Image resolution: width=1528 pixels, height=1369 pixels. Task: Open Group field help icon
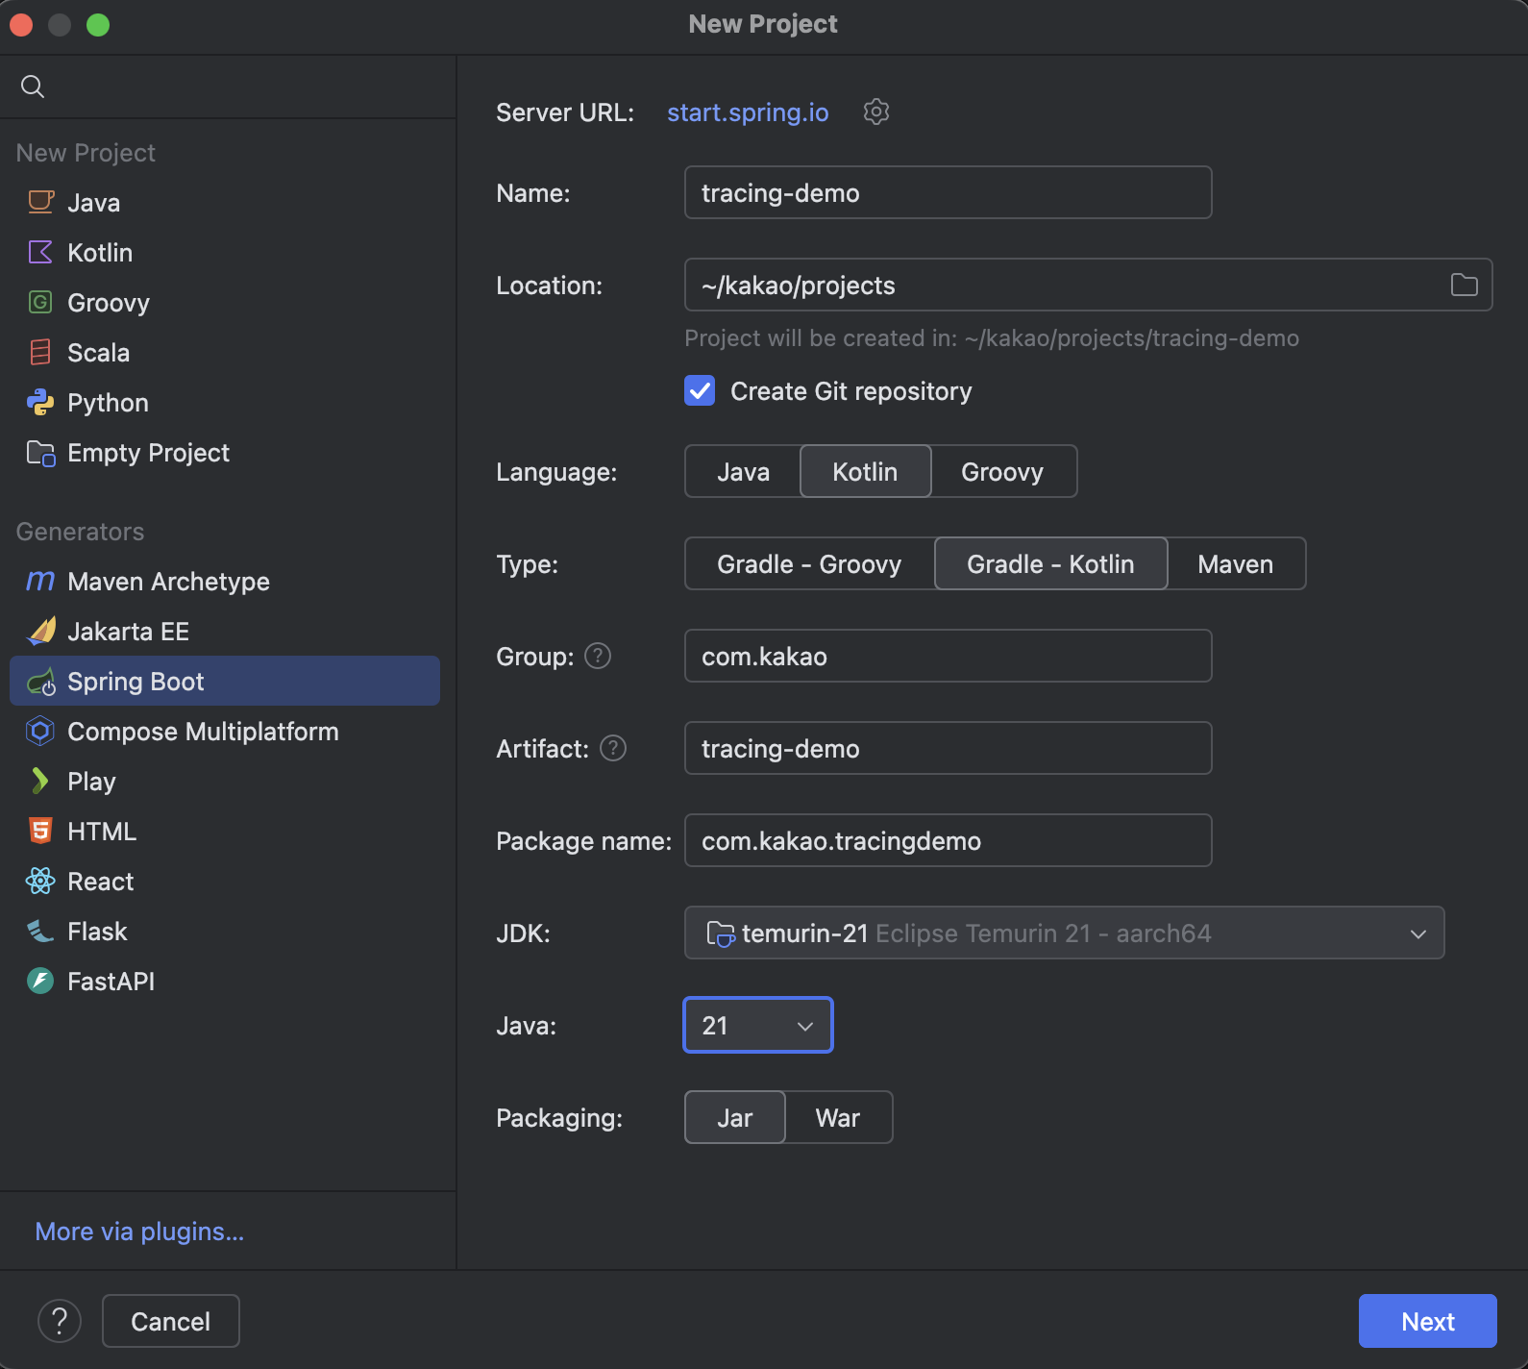tap(598, 656)
